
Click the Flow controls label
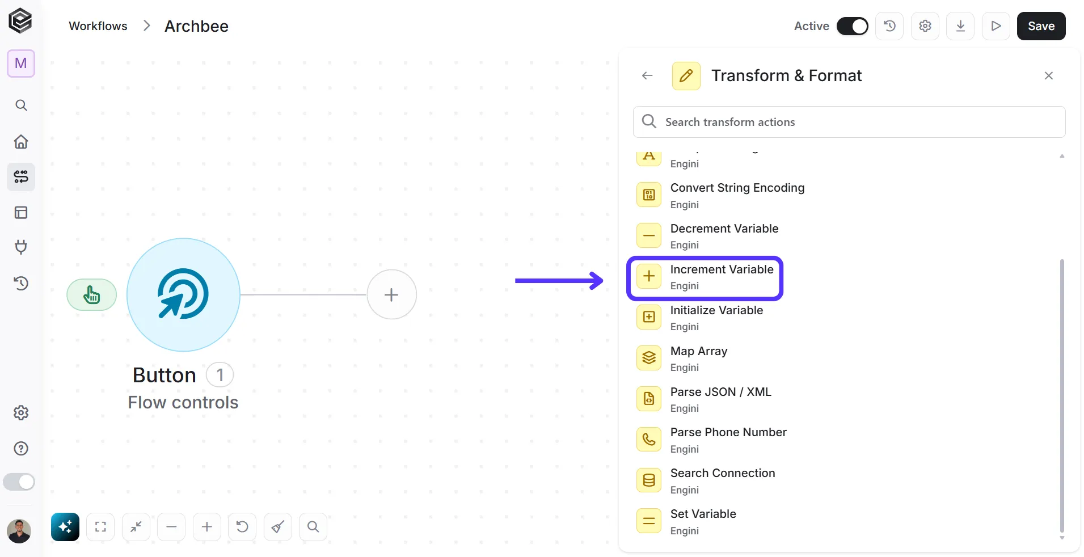click(183, 402)
